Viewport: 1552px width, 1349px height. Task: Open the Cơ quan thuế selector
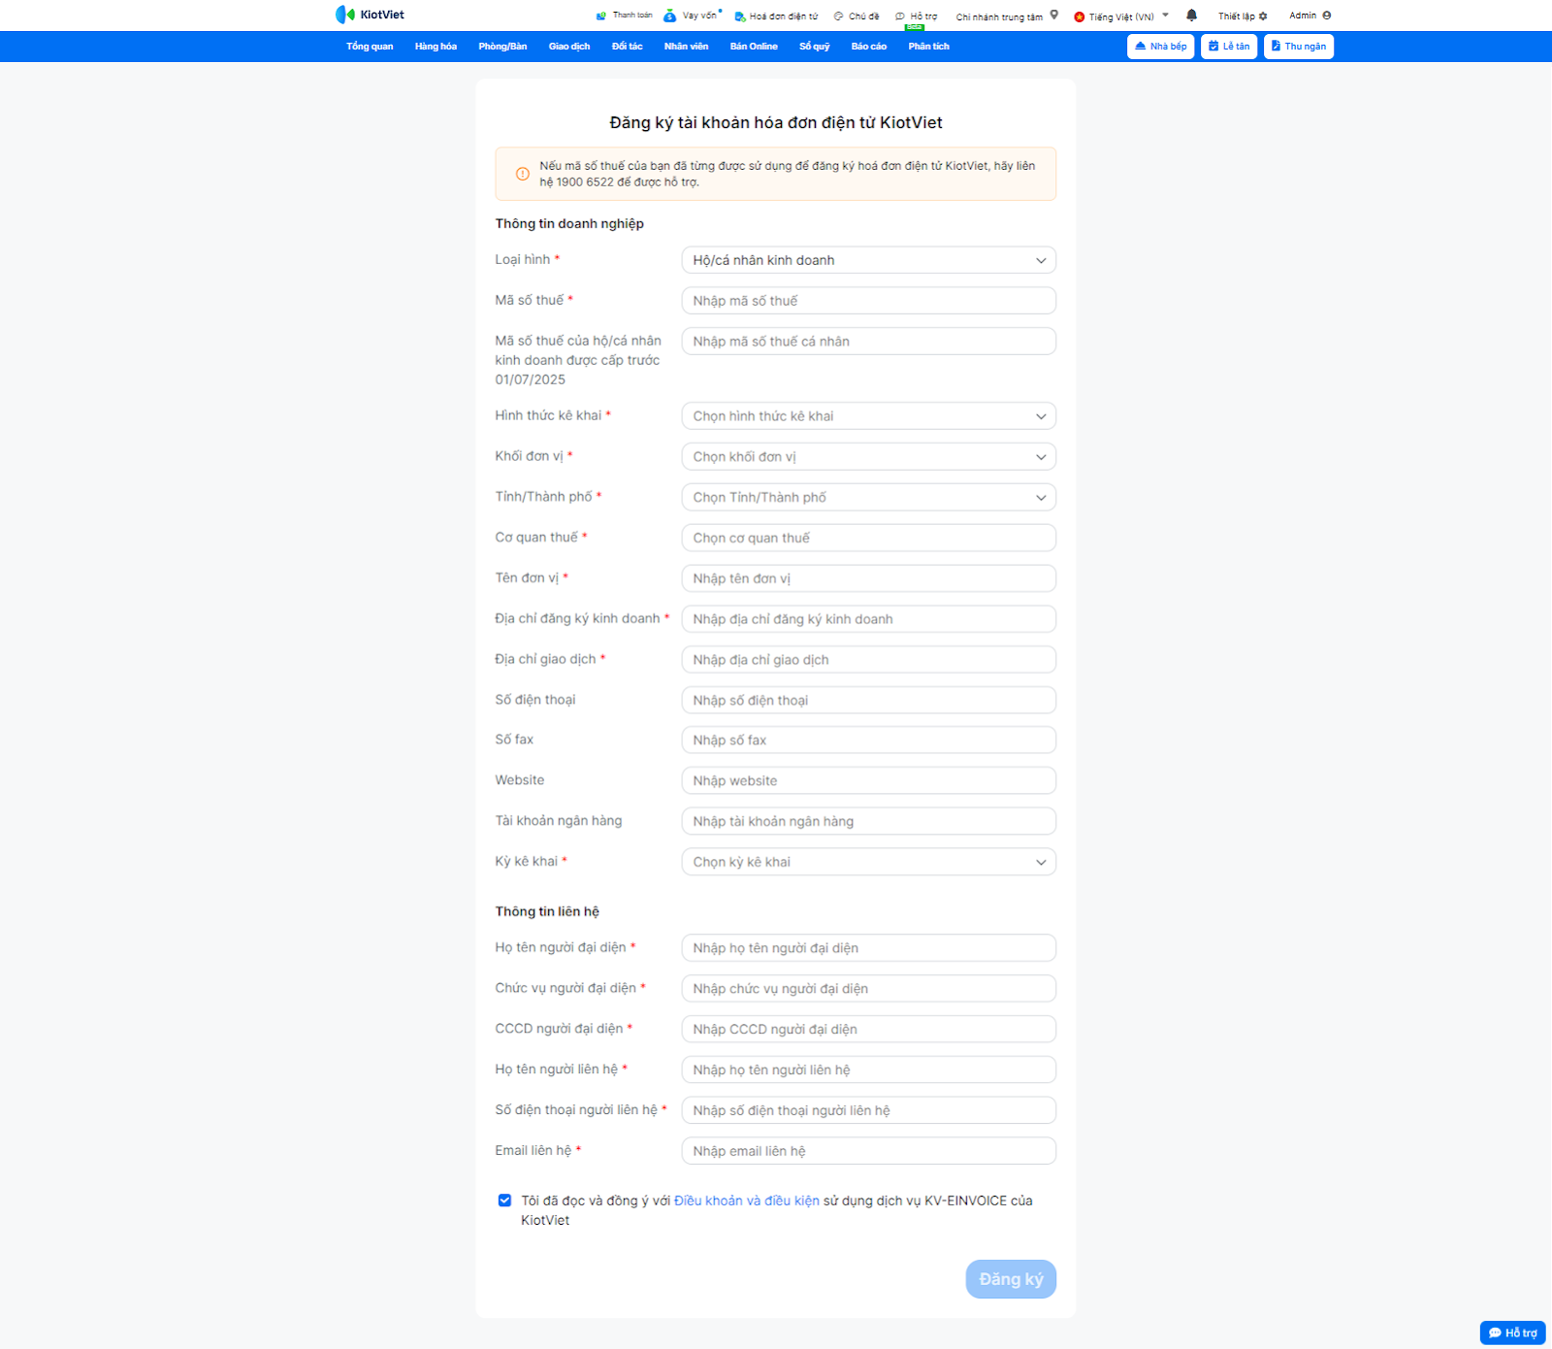tap(869, 538)
